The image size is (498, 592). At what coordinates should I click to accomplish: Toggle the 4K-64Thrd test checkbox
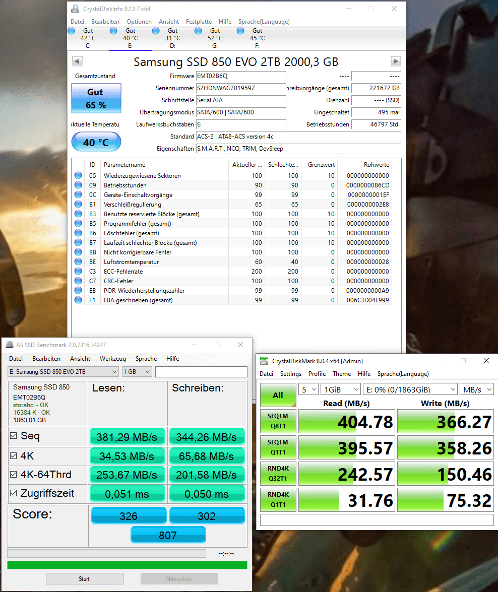14,474
